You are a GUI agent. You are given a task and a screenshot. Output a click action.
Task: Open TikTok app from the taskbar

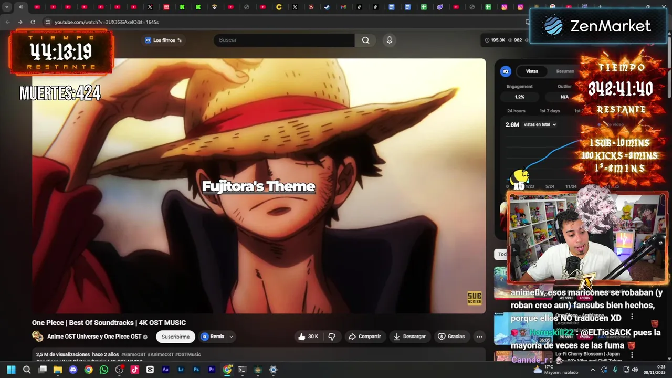click(x=135, y=370)
